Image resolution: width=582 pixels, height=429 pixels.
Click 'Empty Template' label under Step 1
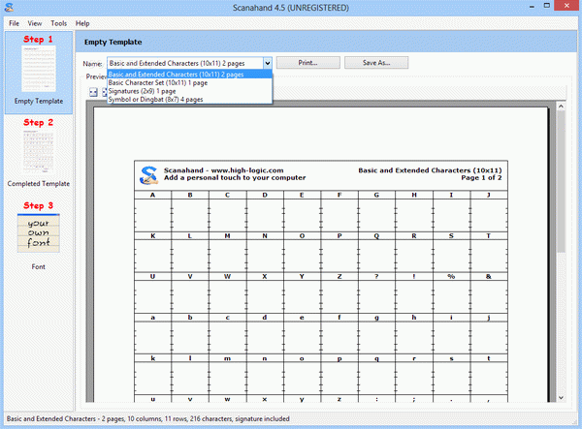39,101
